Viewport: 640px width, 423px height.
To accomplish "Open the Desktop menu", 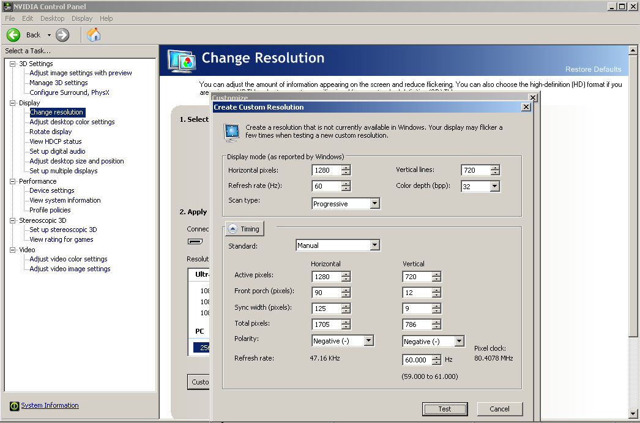I will click(x=52, y=18).
